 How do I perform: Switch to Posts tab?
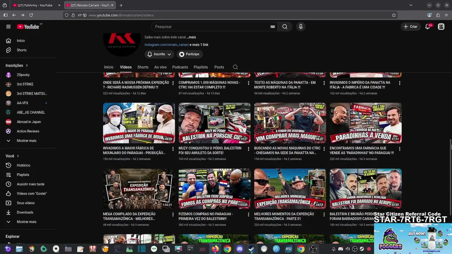click(x=219, y=67)
